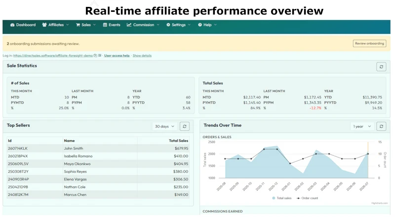Open the Affiliates menu

click(x=55, y=25)
